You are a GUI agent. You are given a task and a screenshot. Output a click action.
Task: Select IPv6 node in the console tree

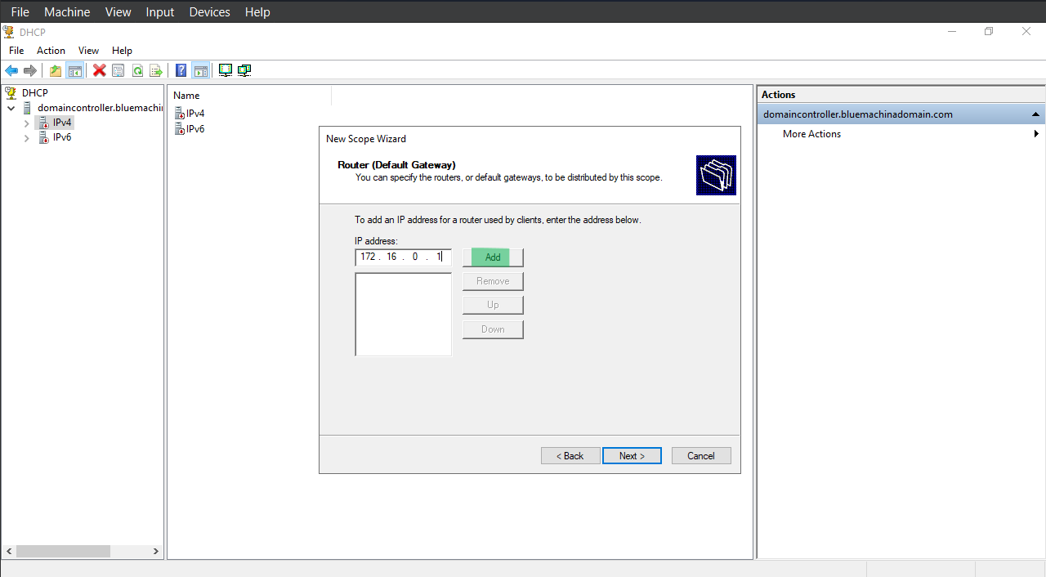tap(62, 137)
